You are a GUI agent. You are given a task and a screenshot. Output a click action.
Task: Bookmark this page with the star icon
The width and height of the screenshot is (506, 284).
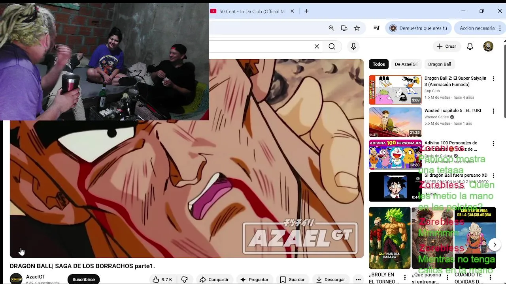point(357,28)
